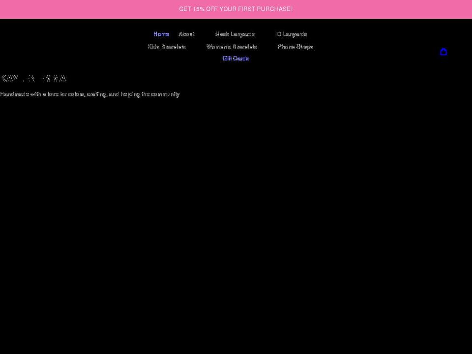Browse the Kids Bracelets category
Screen dimensions: 472x354
pyautogui.click(x=167, y=46)
